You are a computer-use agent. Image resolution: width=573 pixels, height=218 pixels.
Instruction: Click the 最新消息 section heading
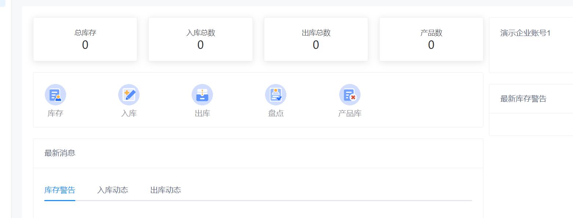tap(60, 153)
